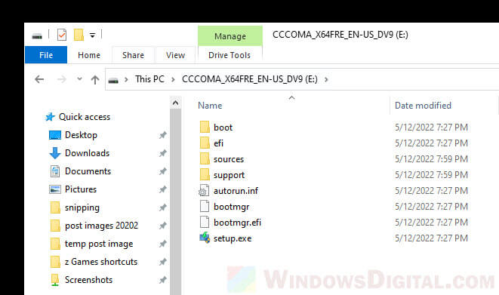Click the efi folder name
The image size is (499, 295).
[219, 143]
